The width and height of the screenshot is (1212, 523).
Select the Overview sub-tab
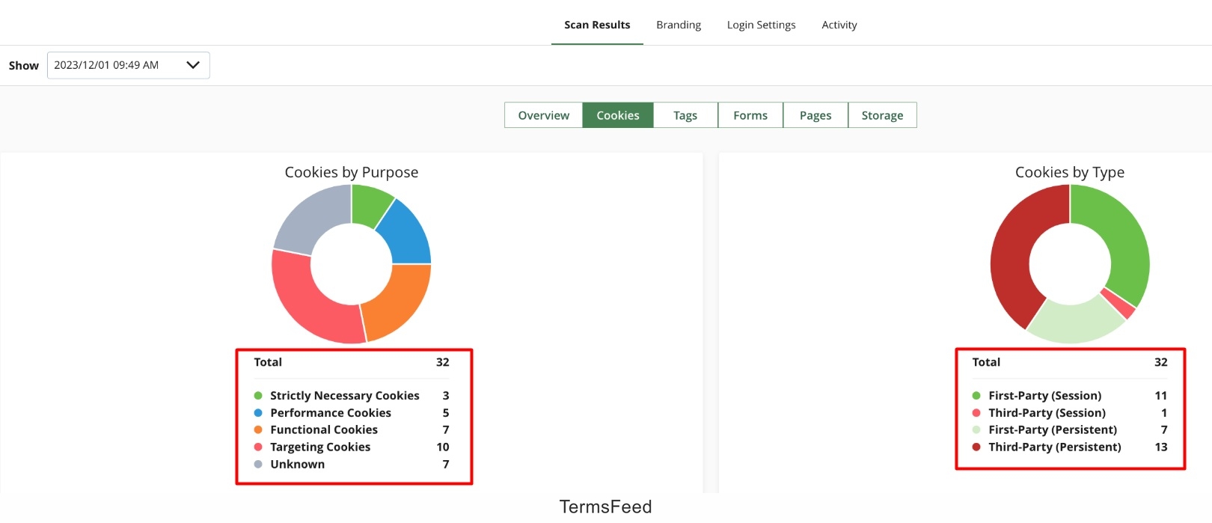point(543,115)
